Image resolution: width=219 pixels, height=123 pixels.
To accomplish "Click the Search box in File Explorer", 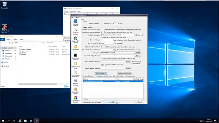I will [x=57, y=43].
